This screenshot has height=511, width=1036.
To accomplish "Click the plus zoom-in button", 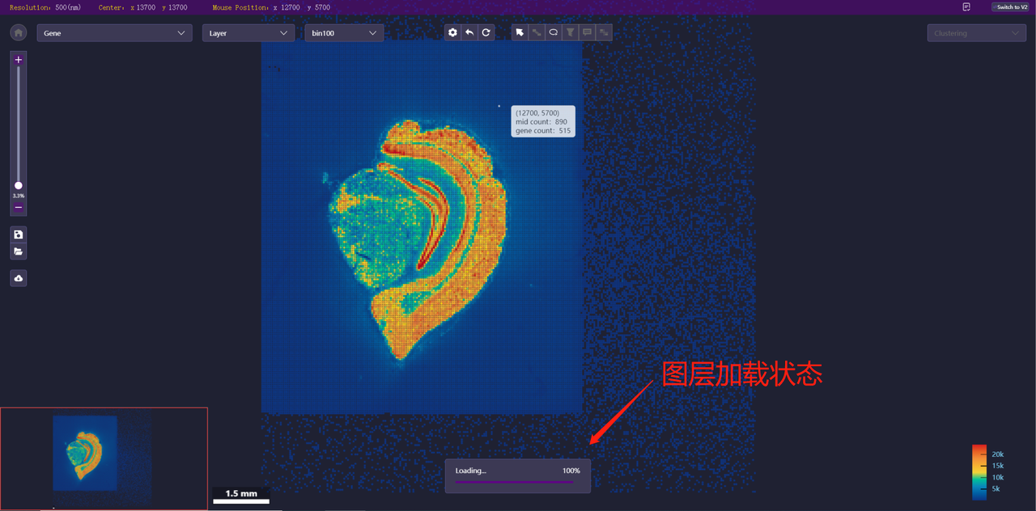I will [x=19, y=60].
